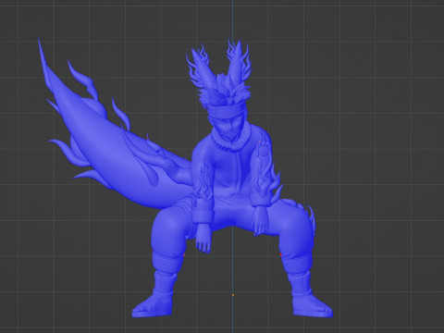
Task: Click the orange object origin dot
Action: pyautogui.click(x=233, y=295)
